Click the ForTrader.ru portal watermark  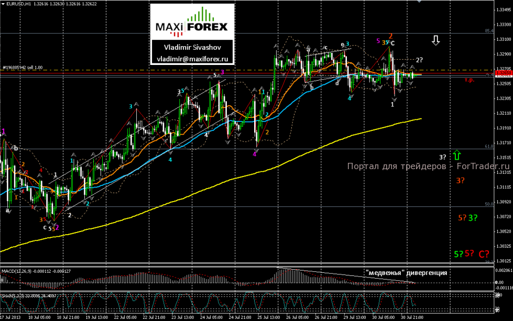tap(428, 166)
